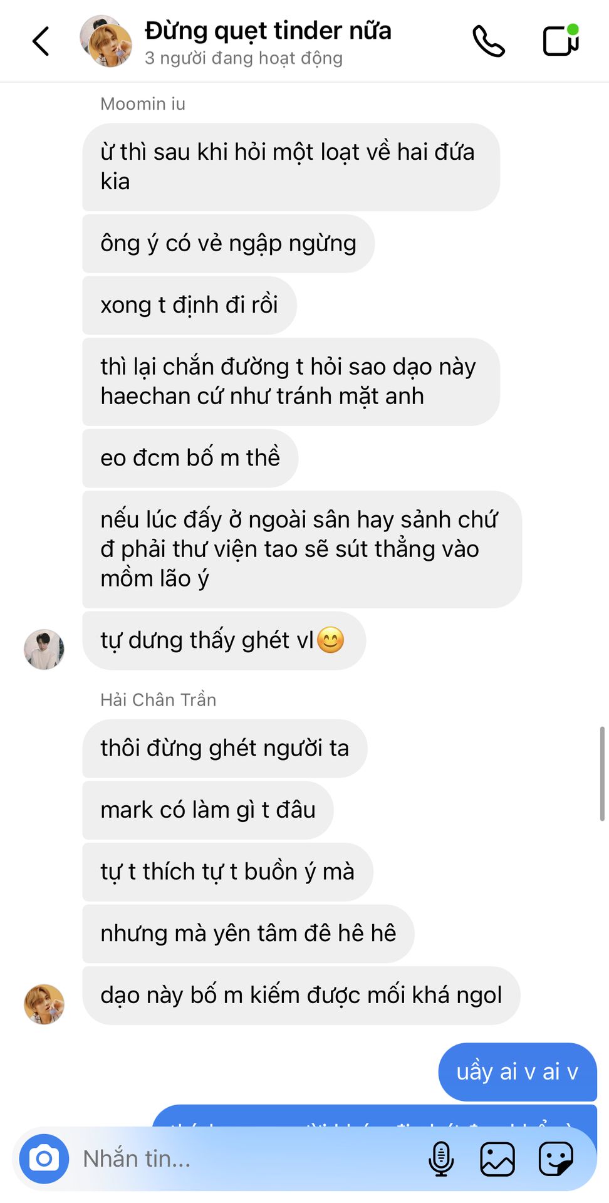Open group avatar at top
The width and height of the screenshot is (609, 1203).
pos(107,41)
